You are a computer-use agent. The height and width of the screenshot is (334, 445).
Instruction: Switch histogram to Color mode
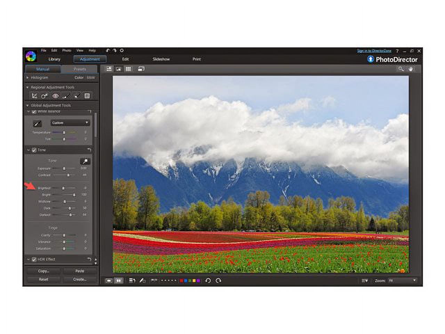point(79,78)
